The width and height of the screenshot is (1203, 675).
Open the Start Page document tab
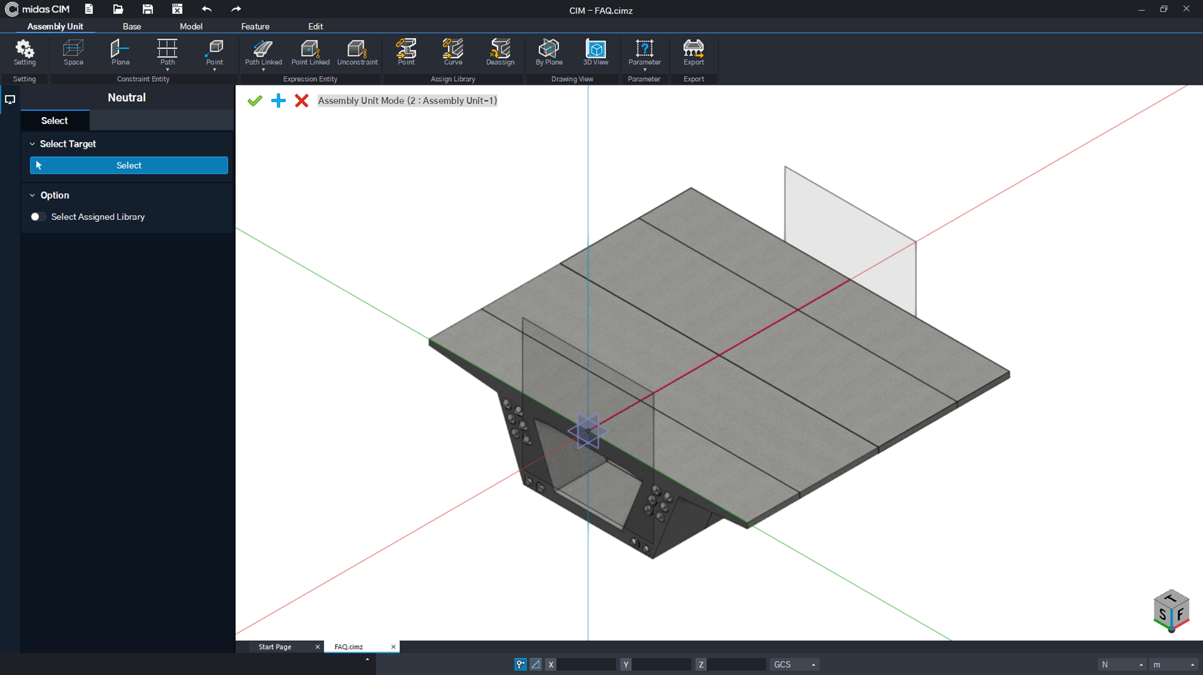point(275,647)
